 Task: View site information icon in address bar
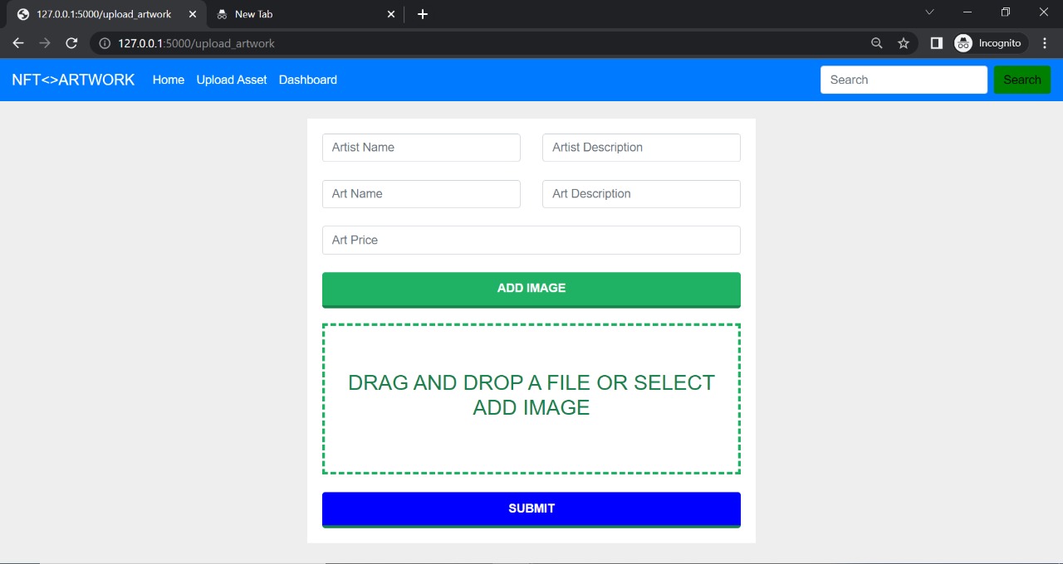point(105,43)
